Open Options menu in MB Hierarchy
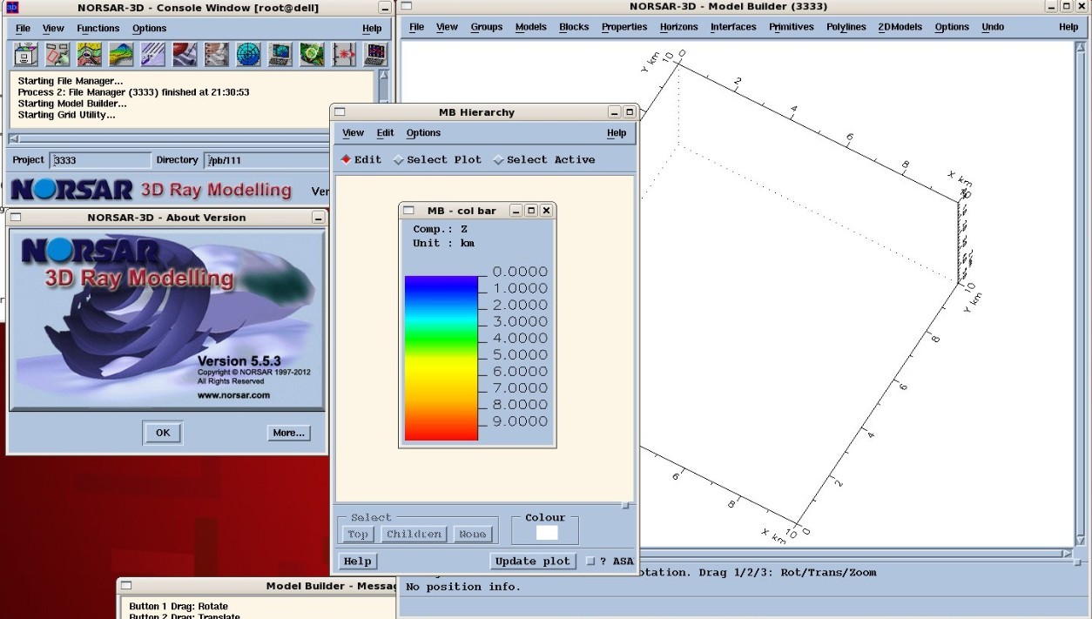 pyautogui.click(x=423, y=133)
